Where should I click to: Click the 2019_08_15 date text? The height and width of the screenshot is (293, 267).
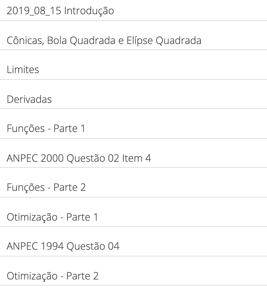point(34,11)
